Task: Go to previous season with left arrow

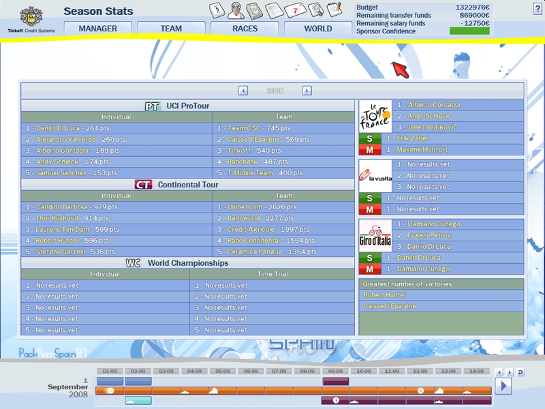Action: pyautogui.click(x=243, y=91)
